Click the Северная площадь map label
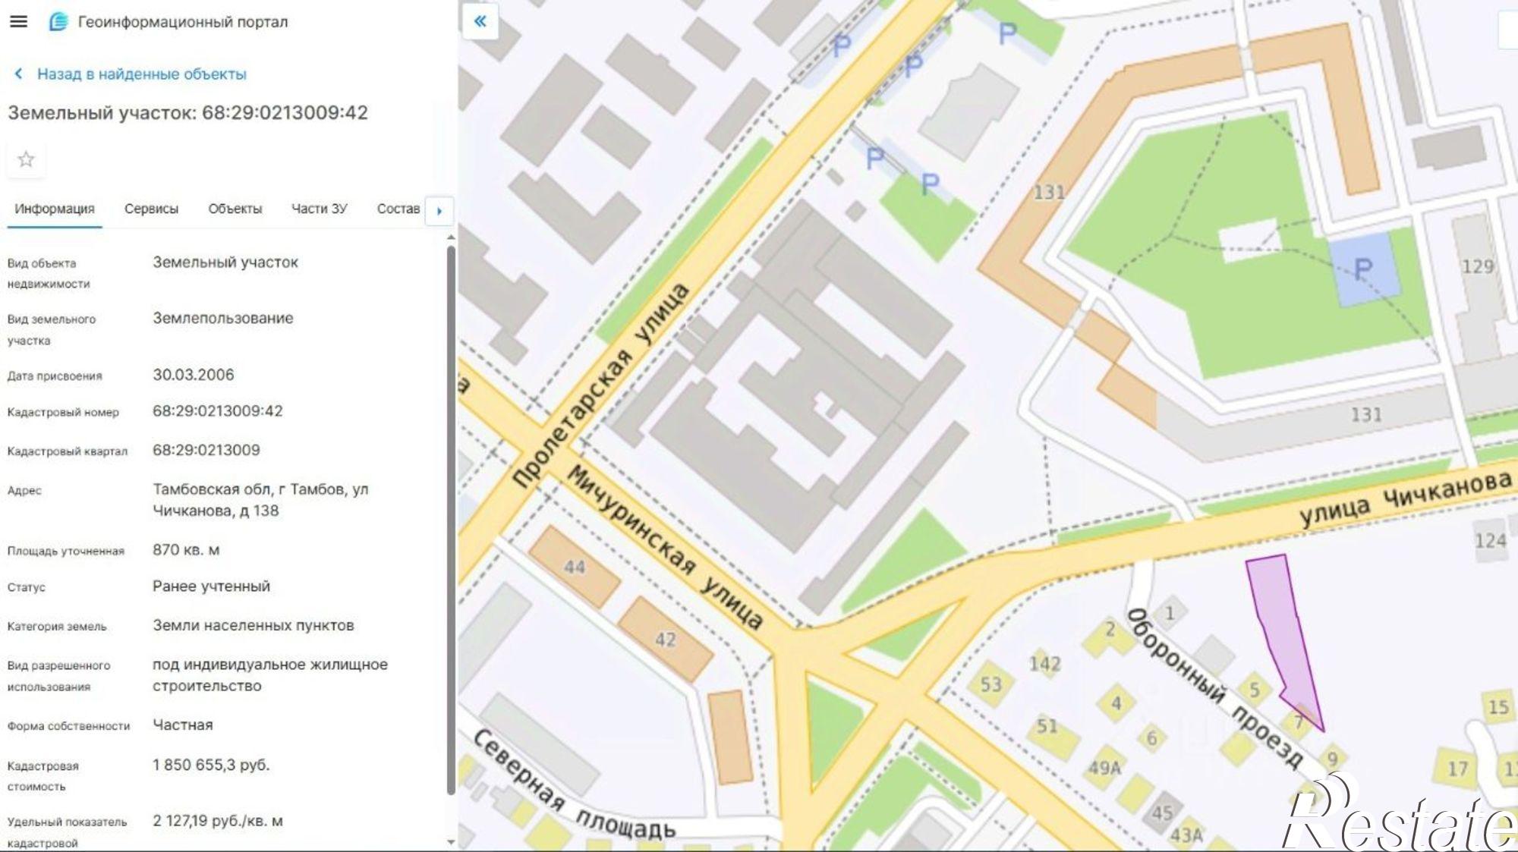Screen dimensions: 1518x852 pos(574,785)
